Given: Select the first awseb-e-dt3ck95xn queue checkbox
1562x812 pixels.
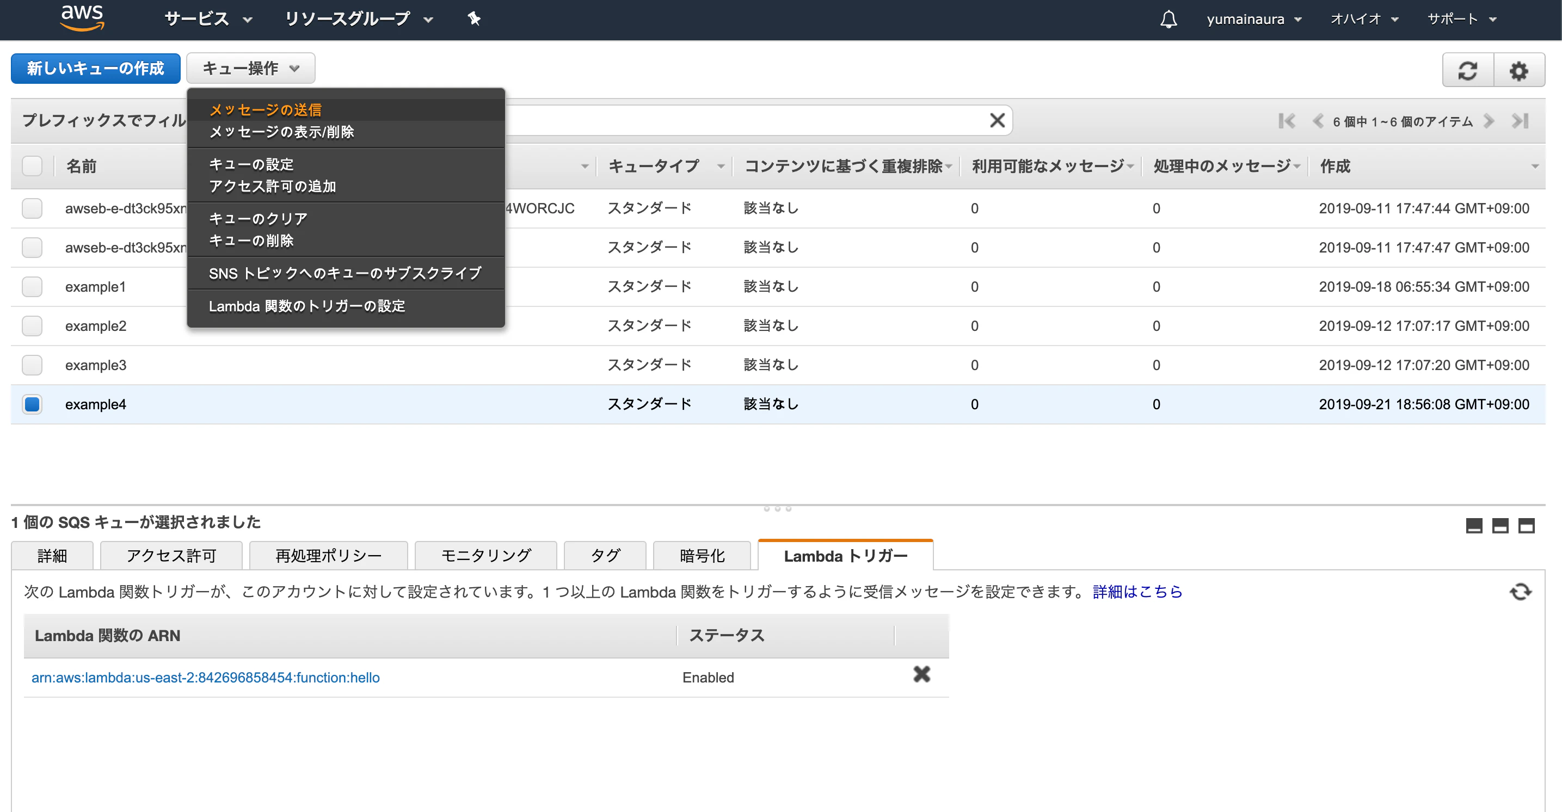Looking at the screenshot, I should 32,208.
